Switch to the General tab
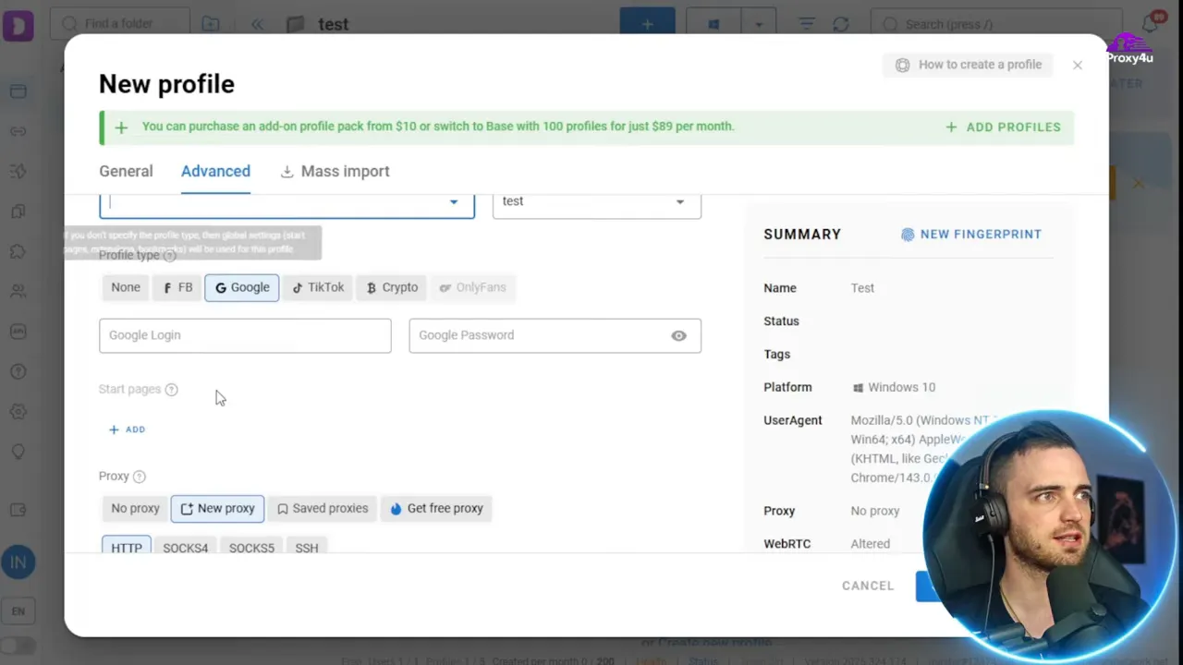 tap(126, 172)
